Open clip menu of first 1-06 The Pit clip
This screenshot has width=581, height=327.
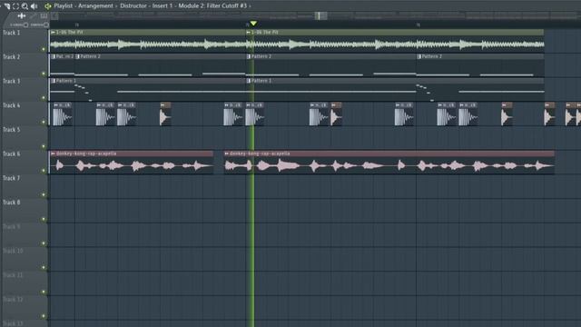click(53, 33)
